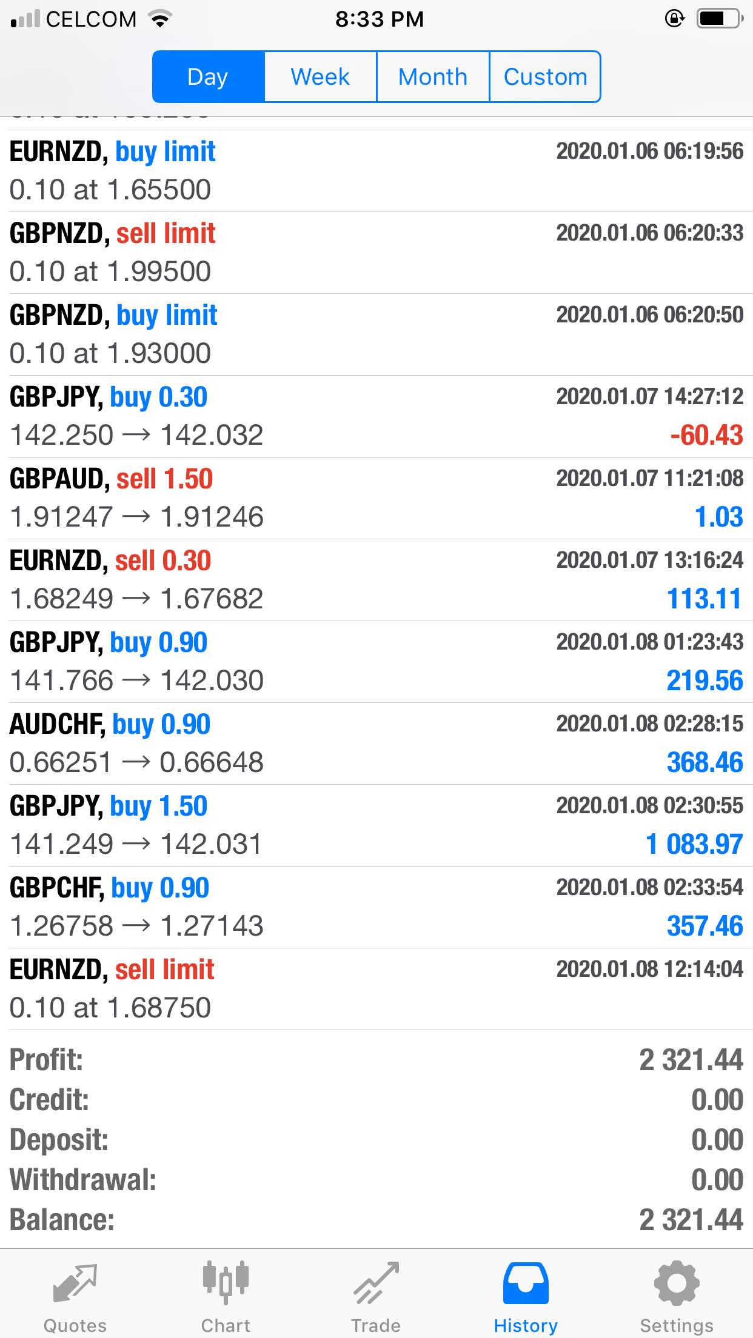Open the GBPJPY buy 1.50 trade row
Screen dimensions: 753x1338
376,825
